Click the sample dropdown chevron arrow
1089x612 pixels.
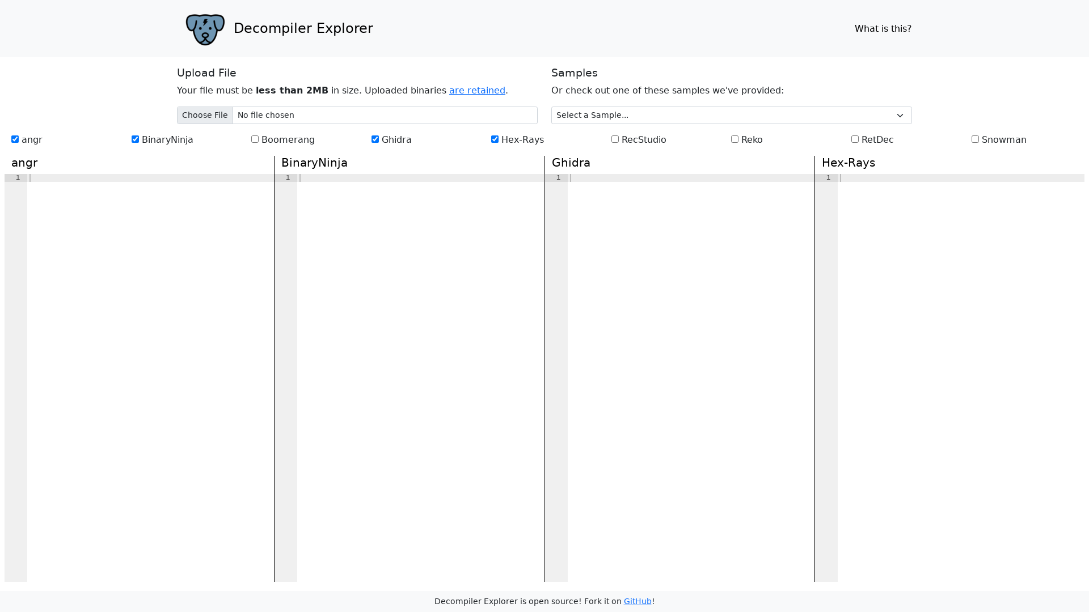[900, 115]
